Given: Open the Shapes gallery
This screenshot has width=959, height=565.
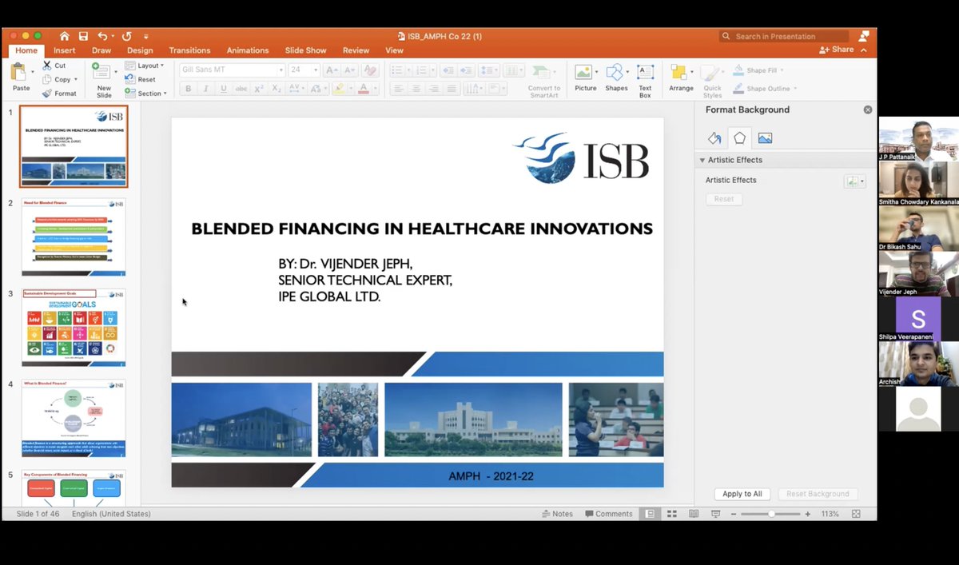Looking at the screenshot, I should click(x=616, y=78).
